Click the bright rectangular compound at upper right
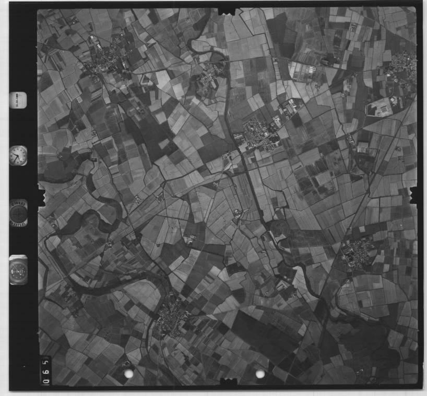This screenshot has width=427, height=396. pos(381,108)
